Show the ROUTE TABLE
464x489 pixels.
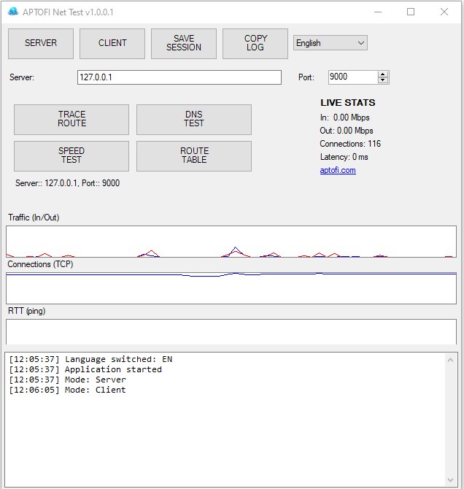194,155
